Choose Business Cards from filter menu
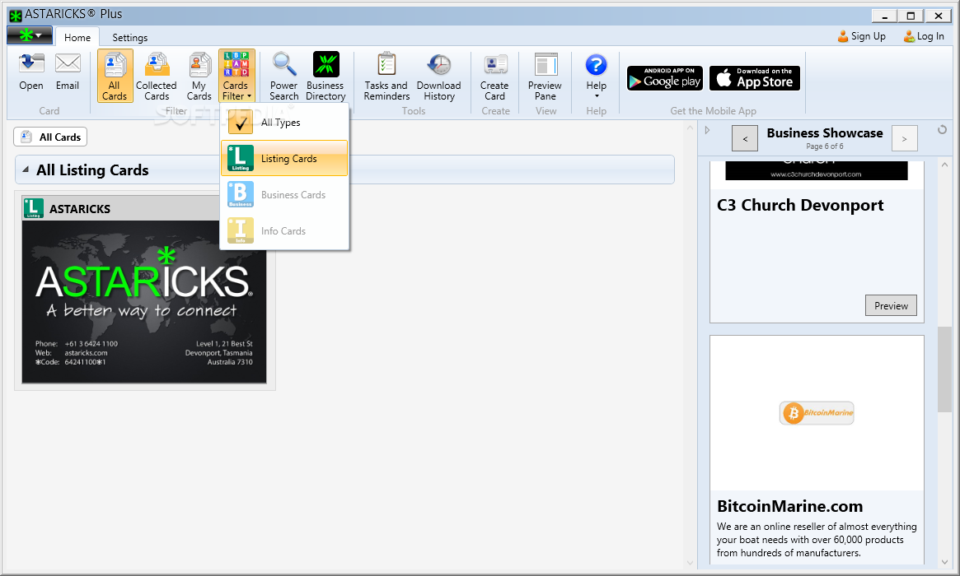The width and height of the screenshot is (960, 576). click(x=284, y=194)
